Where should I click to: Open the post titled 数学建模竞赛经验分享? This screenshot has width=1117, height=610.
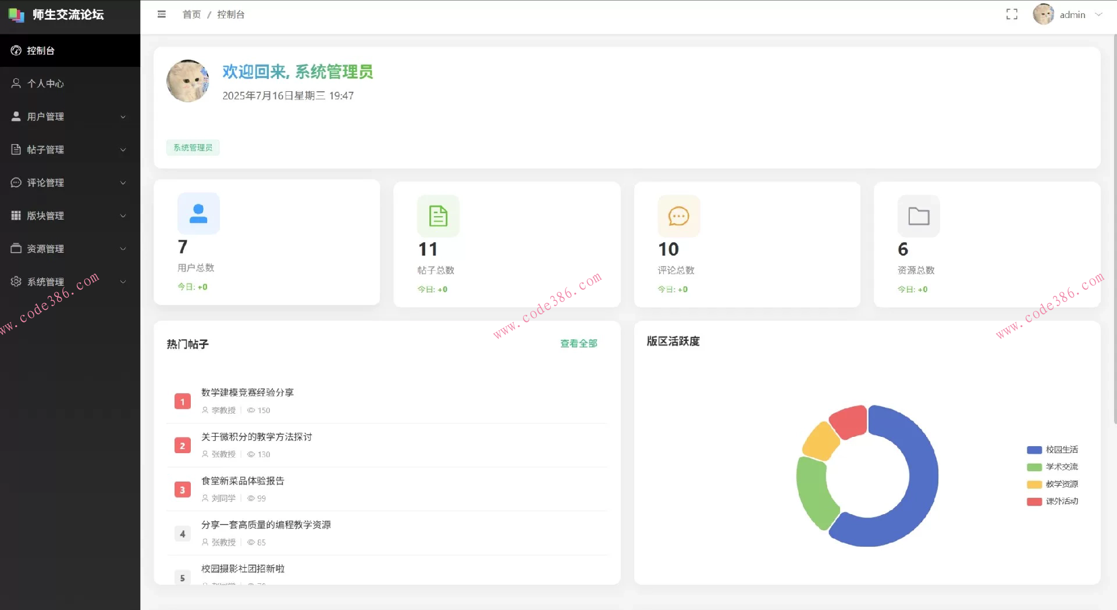coord(247,392)
